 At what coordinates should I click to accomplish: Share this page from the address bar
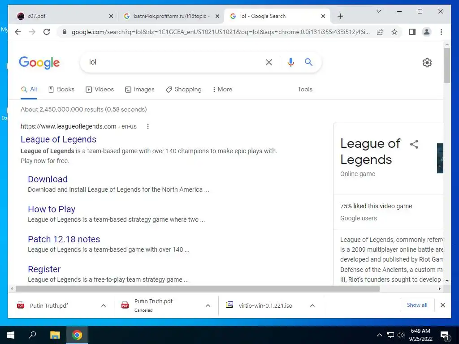point(380,32)
